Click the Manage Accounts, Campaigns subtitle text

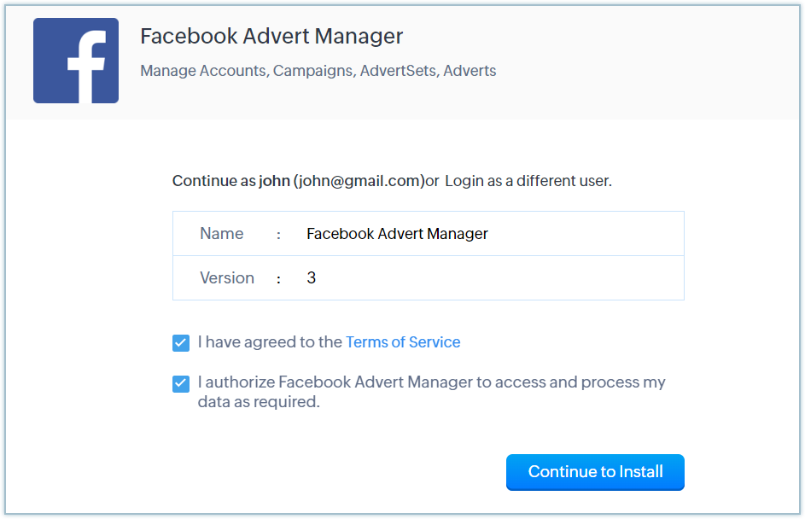(x=318, y=71)
